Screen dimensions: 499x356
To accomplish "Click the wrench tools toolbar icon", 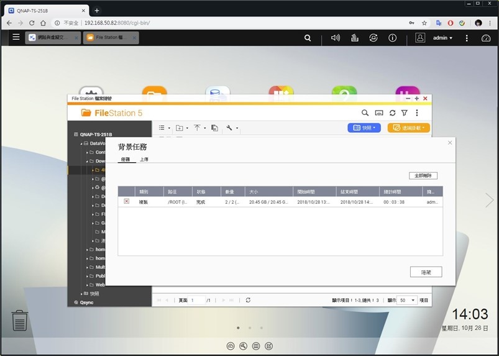I will point(229,127).
